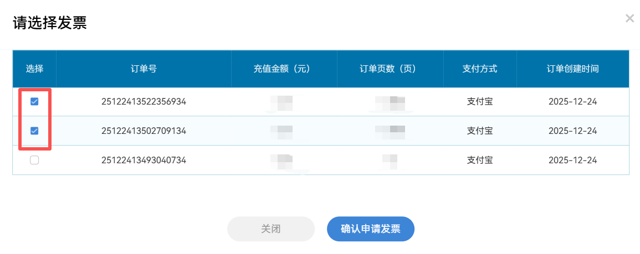Click the 订单创建时间 column header
This screenshot has height=254, width=640.
(572, 69)
